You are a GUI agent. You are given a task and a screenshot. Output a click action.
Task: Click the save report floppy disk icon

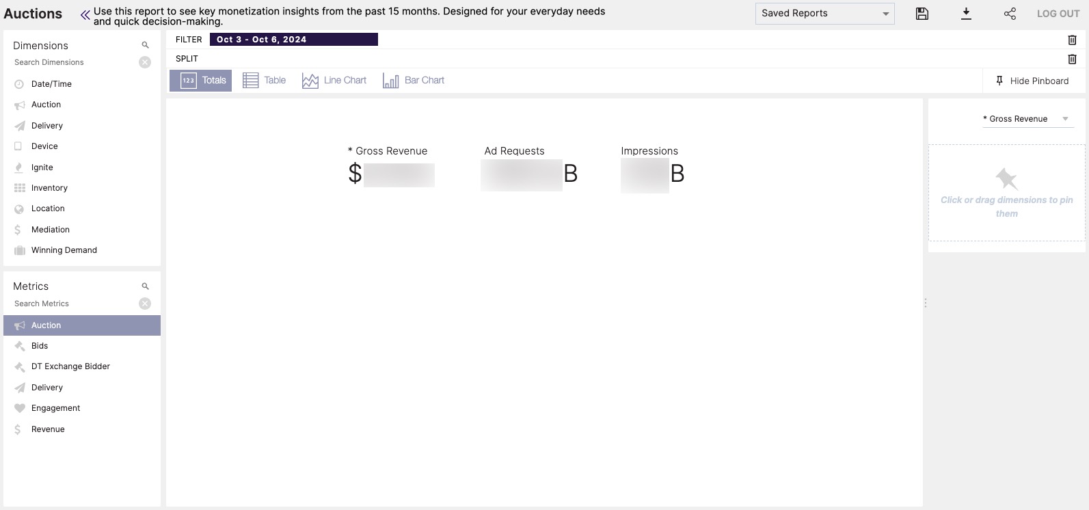click(x=922, y=14)
